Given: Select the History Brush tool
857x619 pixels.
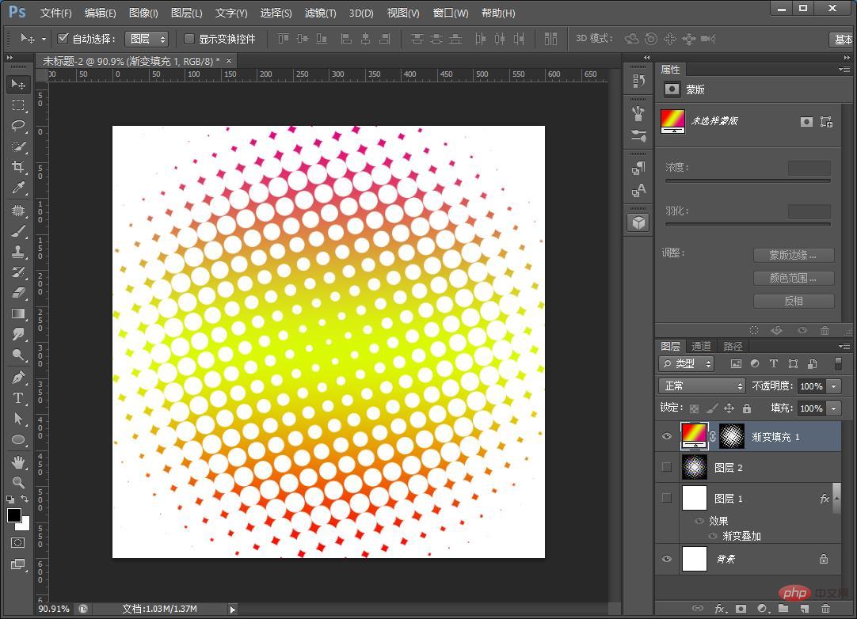Looking at the screenshot, I should 18,272.
